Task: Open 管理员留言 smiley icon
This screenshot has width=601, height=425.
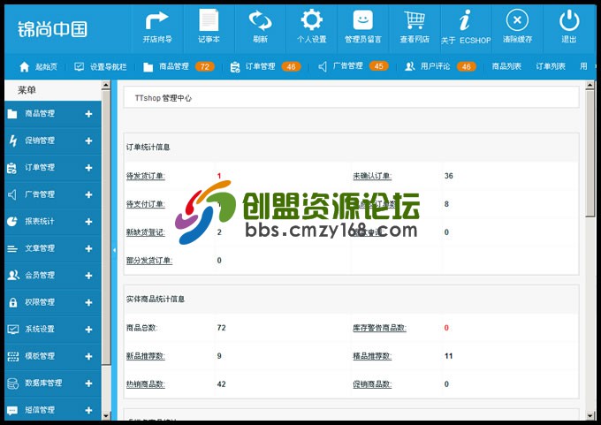Action: click(362, 20)
